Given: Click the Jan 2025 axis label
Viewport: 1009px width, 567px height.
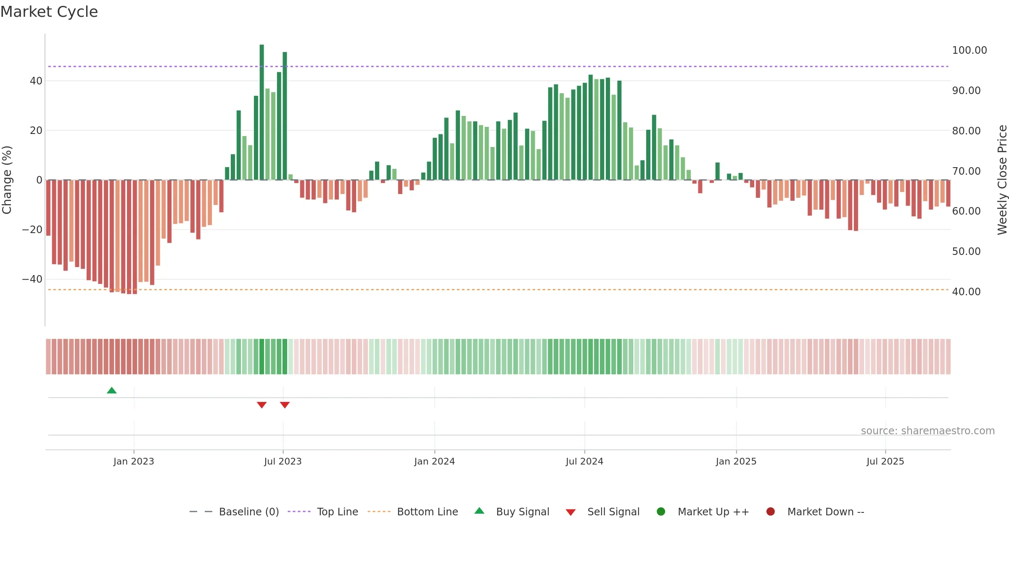Looking at the screenshot, I should [736, 462].
